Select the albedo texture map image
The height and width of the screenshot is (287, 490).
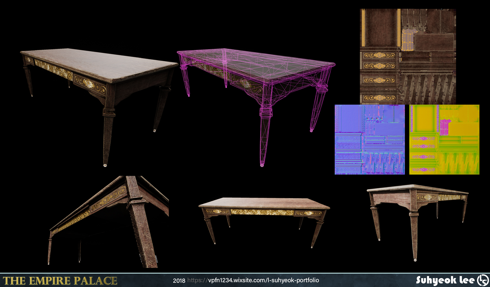(x=408, y=56)
